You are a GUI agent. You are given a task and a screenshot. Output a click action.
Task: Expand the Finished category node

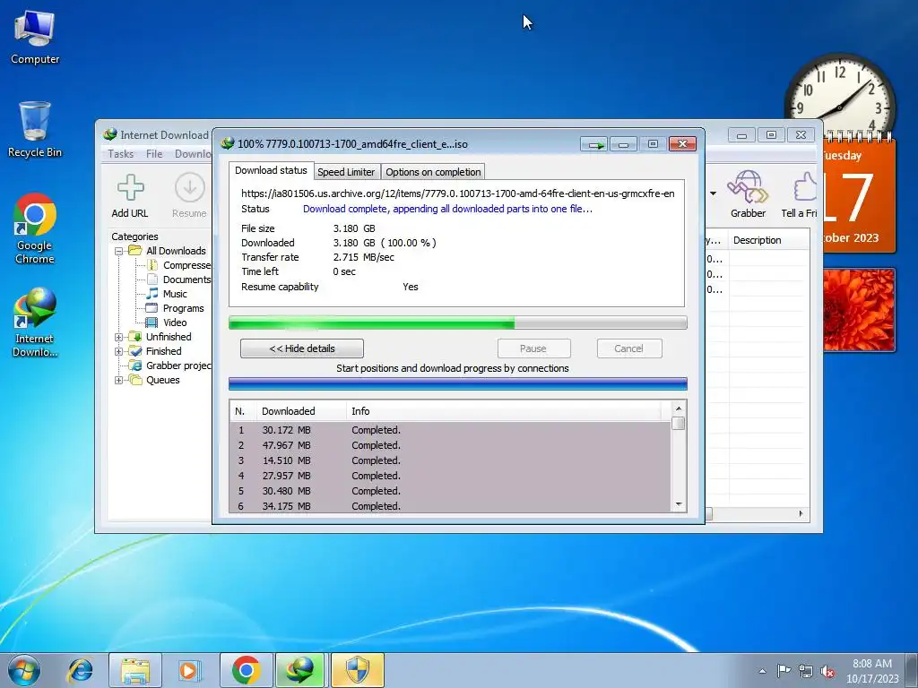119,351
